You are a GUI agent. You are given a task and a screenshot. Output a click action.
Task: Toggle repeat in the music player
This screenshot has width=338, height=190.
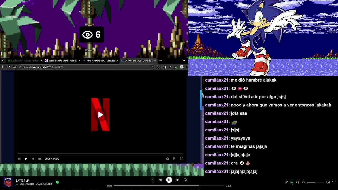pos(185,180)
